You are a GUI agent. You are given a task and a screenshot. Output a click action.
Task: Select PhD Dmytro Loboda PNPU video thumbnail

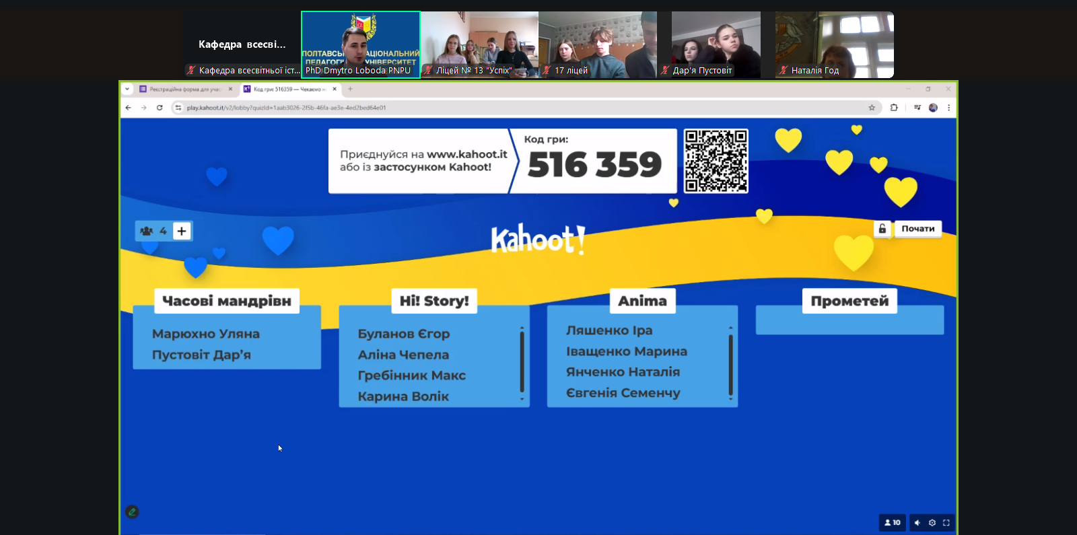tap(361, 44)
